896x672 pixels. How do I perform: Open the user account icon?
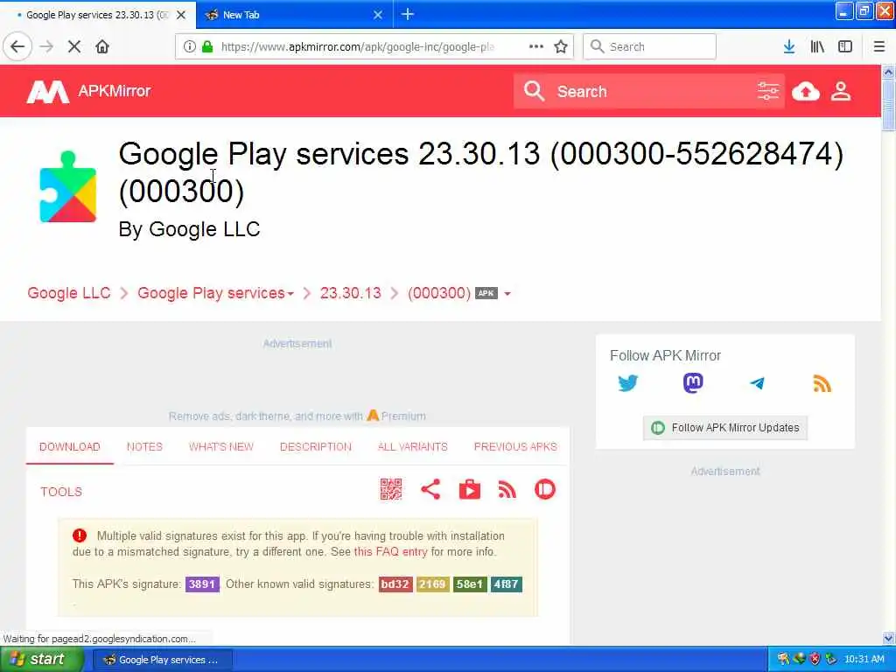click(x=841, y=91)
